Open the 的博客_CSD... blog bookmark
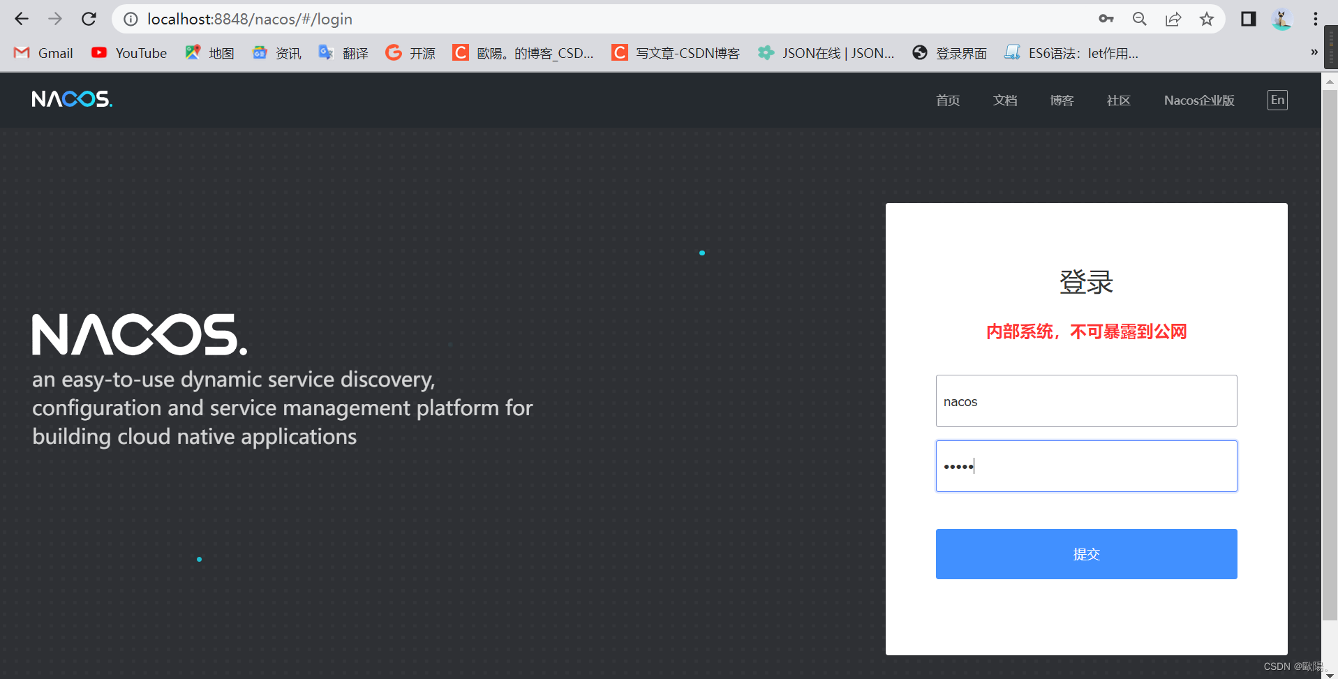This screenshot has height=679, width=1338. [x=523, y=53]
